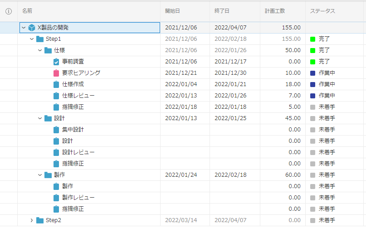This screenshot has height=233, width=366.
Task: Click the pink 要求ヒアリング task icon
Action: [56, 73]
